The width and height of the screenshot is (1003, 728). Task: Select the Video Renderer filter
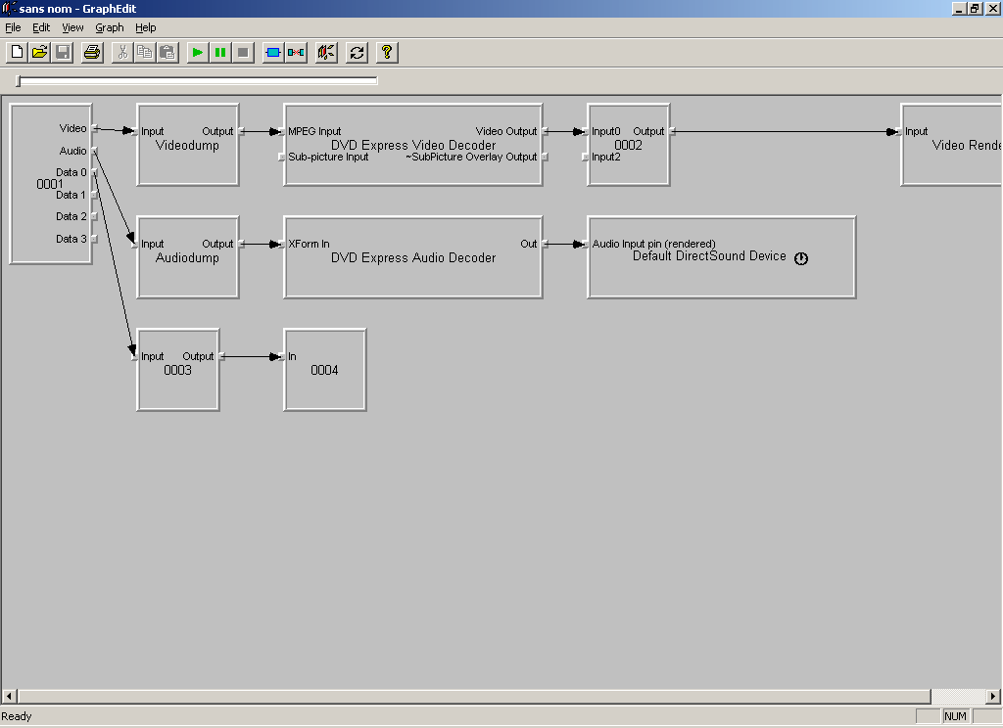951,145
